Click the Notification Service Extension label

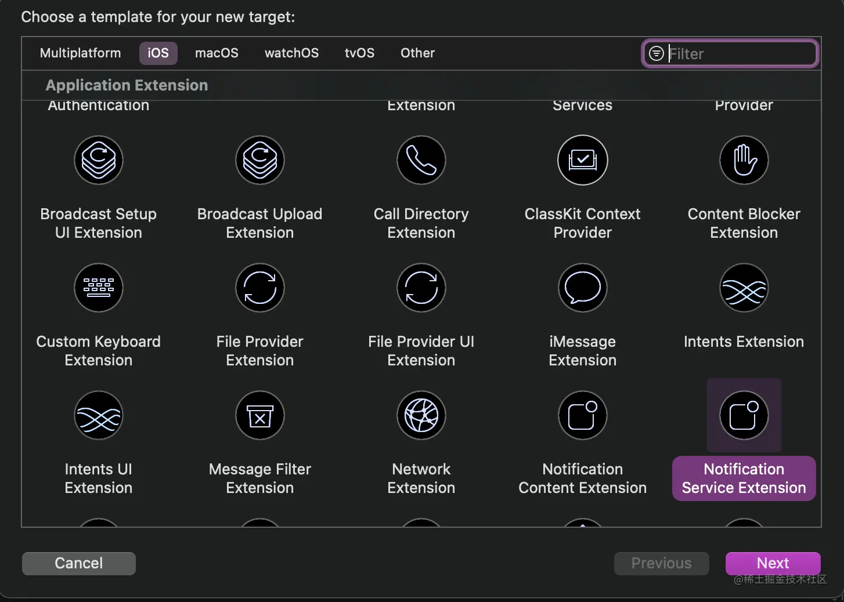[x=744, y=478]
